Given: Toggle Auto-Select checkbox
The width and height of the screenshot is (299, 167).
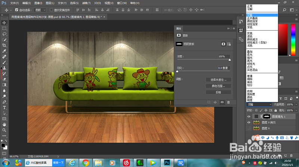Looking at the screenshot, I should (16, 10).
